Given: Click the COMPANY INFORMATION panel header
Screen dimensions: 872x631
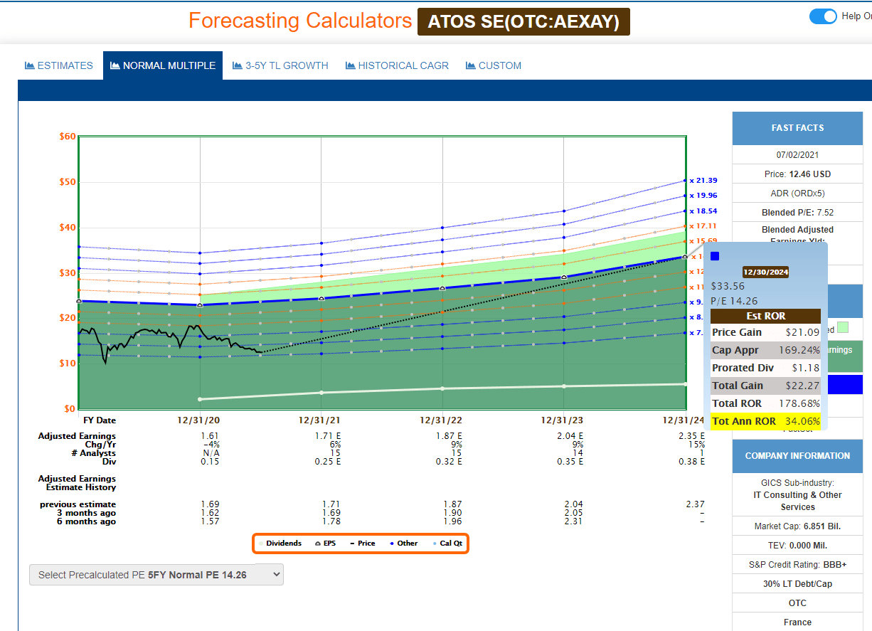Looking at the screenshot, I should (797, 456).
